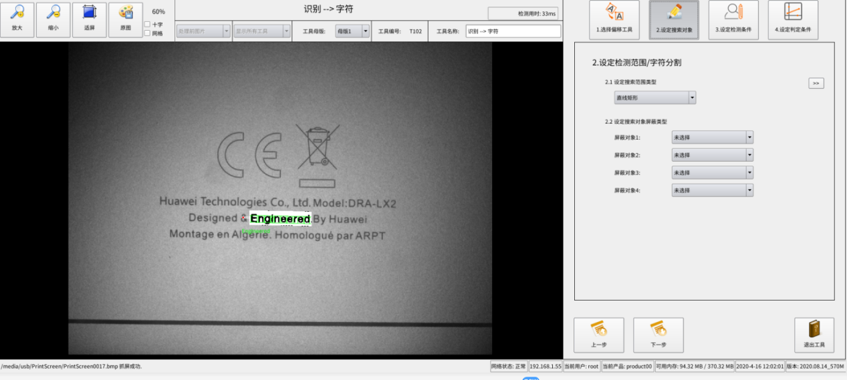Go back with the 上一步 button
This screenshot has height=380, width=847.
click(599, 335)
